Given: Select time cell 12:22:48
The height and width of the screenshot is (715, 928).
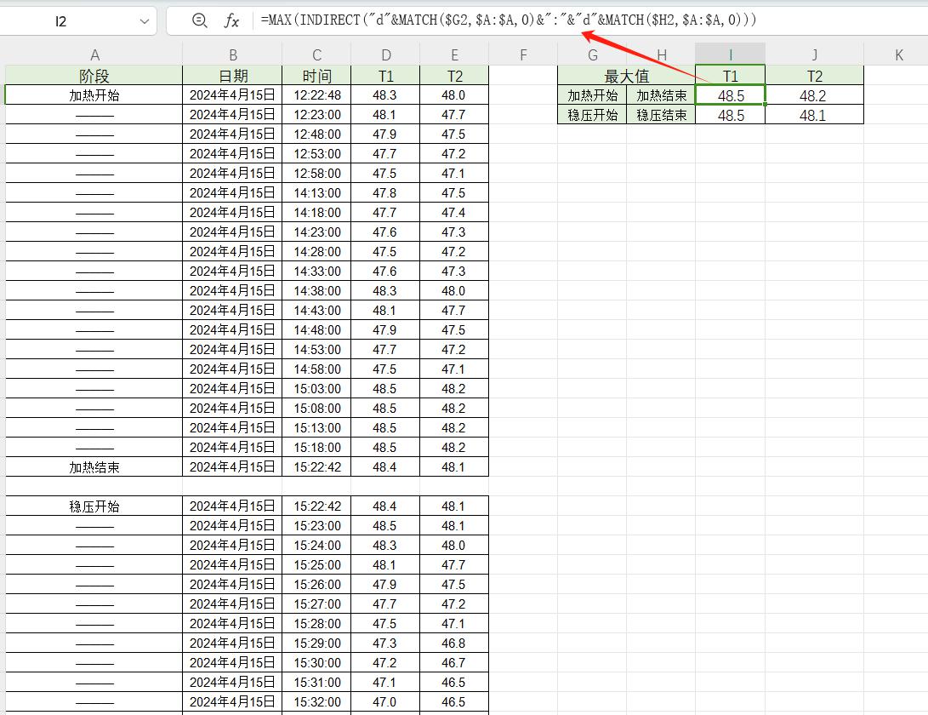Looking at the screenshot, I should 316,94.
